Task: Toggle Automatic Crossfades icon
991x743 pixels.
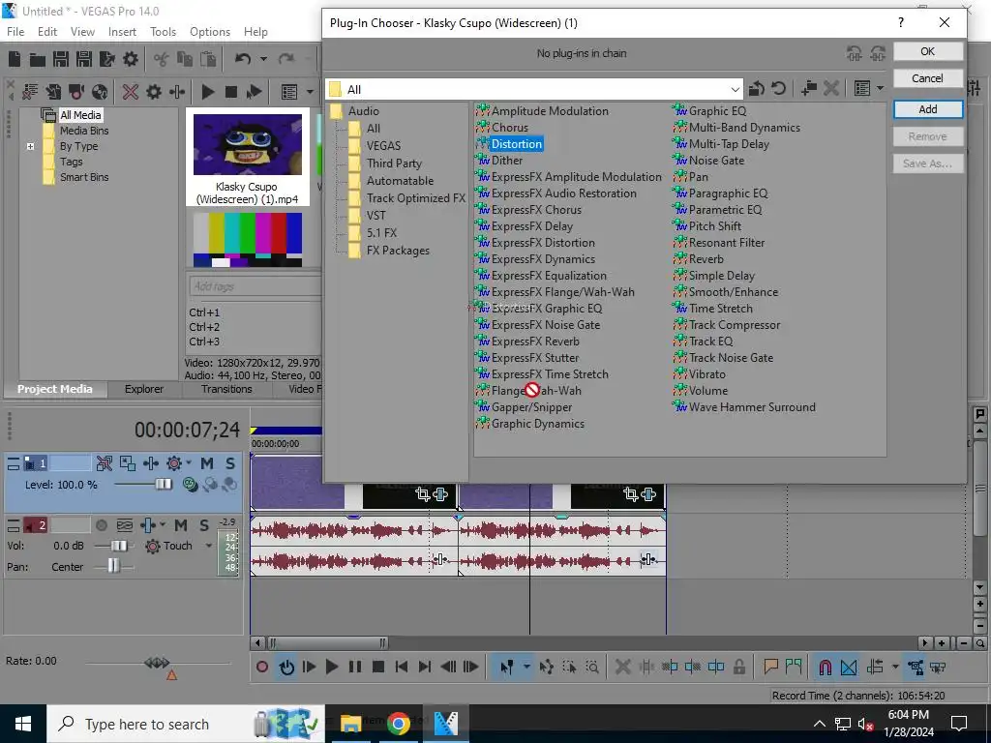Action: point(849,667)
